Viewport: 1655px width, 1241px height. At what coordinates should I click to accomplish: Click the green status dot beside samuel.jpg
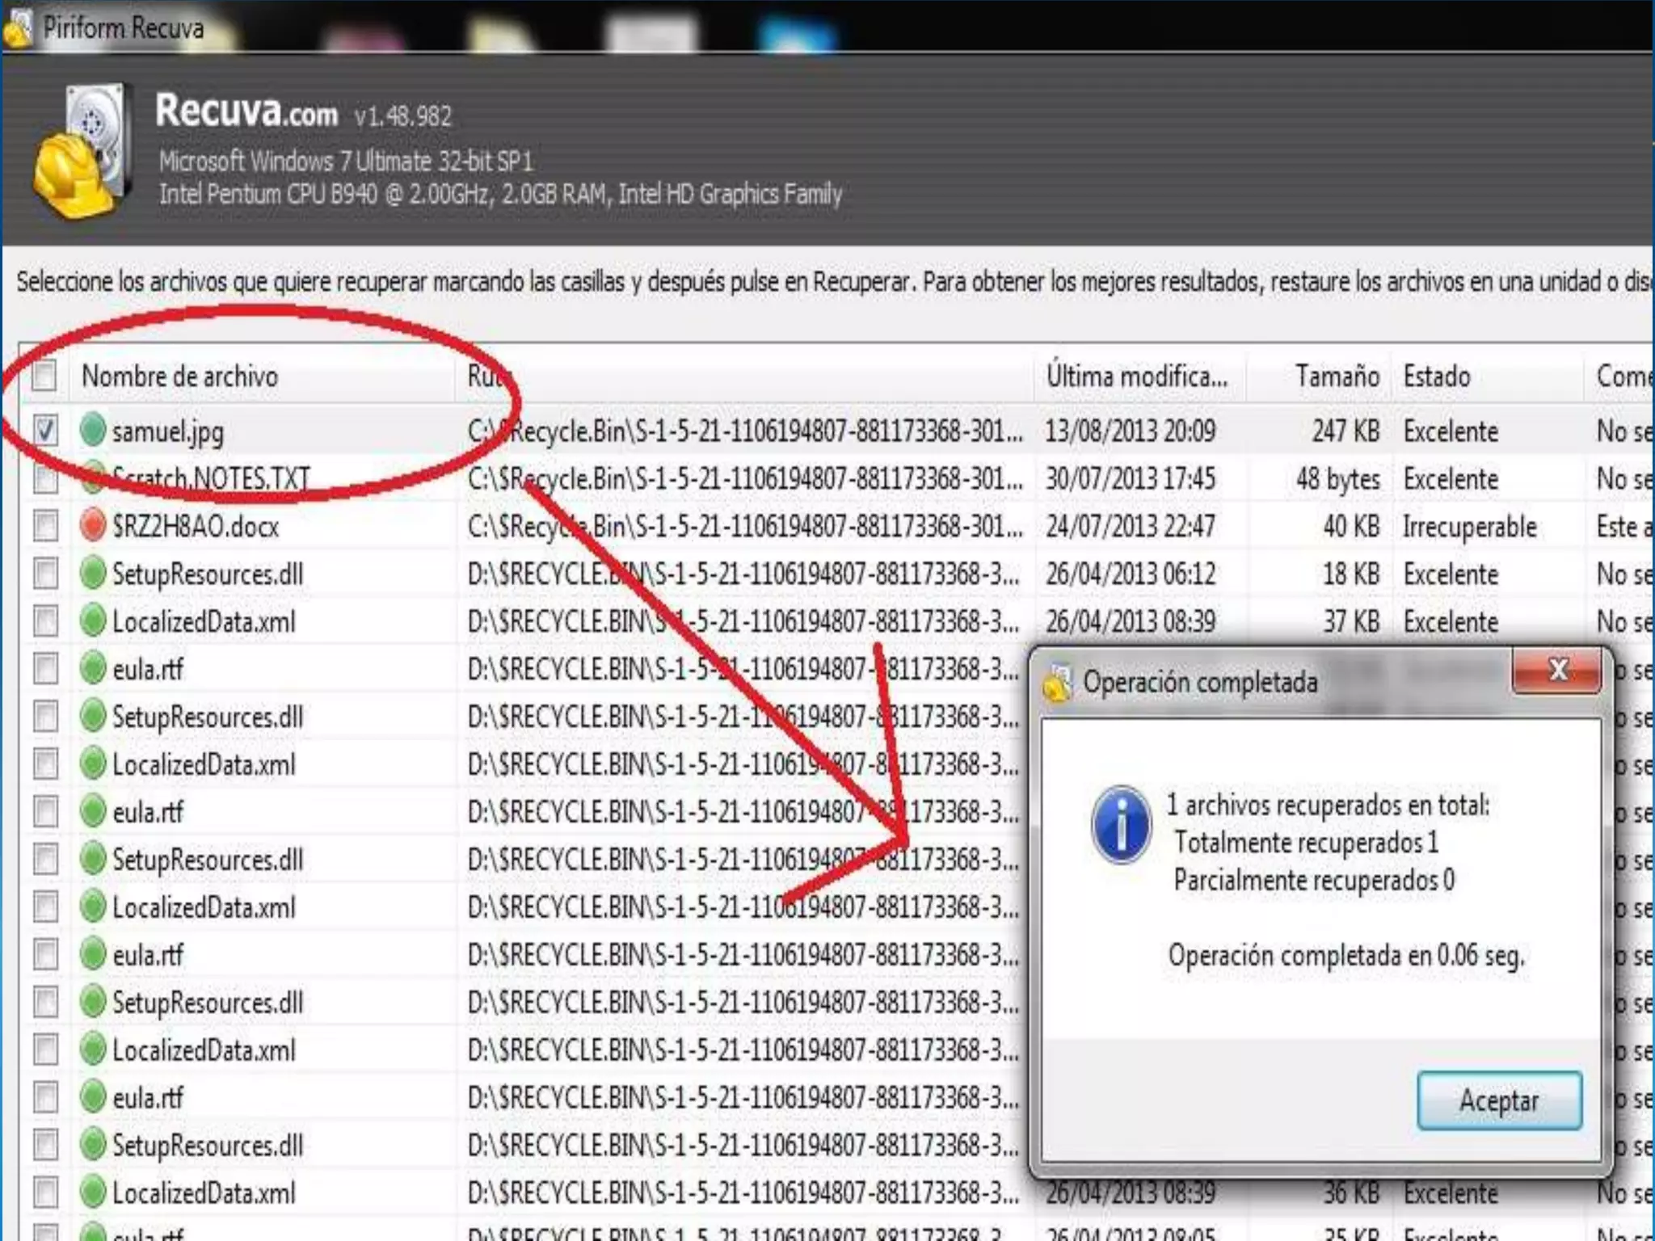tap(94, 430)
